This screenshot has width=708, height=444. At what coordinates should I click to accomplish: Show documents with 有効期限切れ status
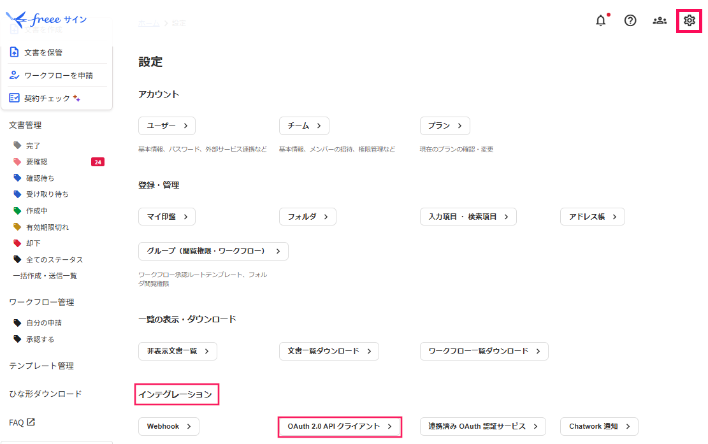(47, 227)
